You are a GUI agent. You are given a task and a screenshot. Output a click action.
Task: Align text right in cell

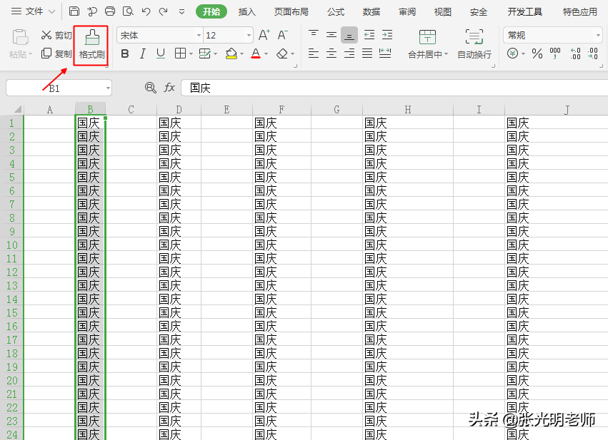coord(349,53)
